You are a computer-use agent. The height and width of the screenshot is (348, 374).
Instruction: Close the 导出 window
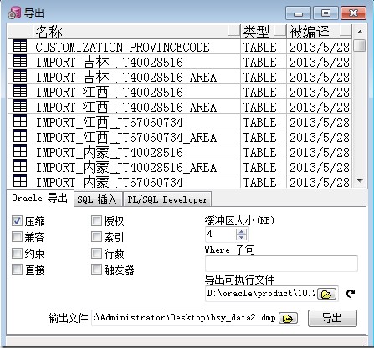pos(353,13)
